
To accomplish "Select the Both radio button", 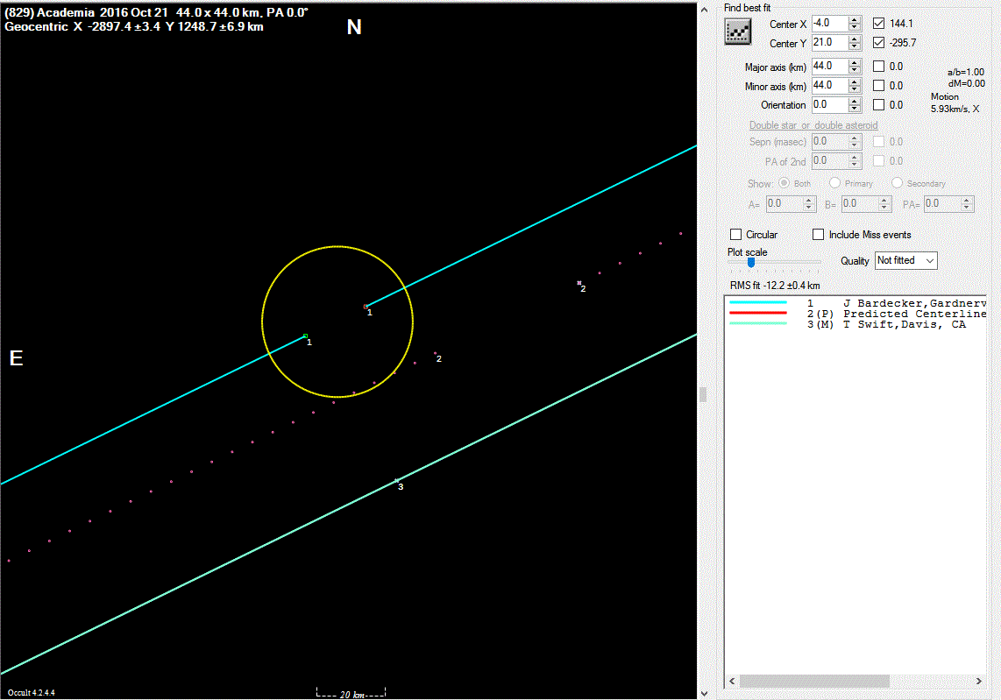I will pos(784,182).
